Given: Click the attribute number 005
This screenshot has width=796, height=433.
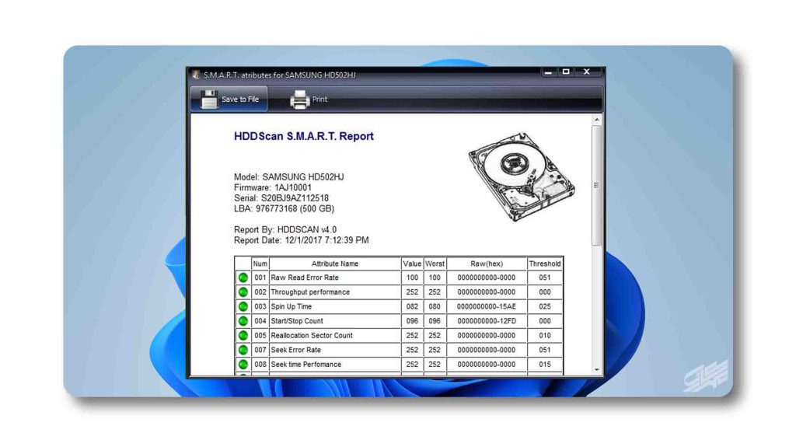Looking at the screenshot, I should [260, 336].
